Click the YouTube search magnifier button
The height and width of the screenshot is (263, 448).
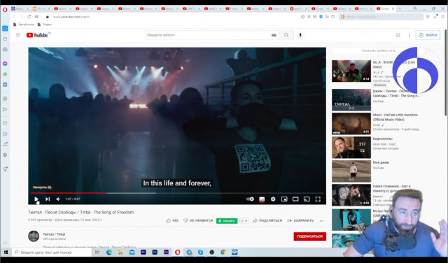click(x=286, y=35)
